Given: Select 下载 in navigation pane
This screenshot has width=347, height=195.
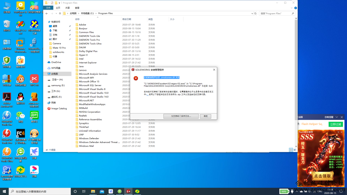Looking at the screenshot, I should 55,30.
